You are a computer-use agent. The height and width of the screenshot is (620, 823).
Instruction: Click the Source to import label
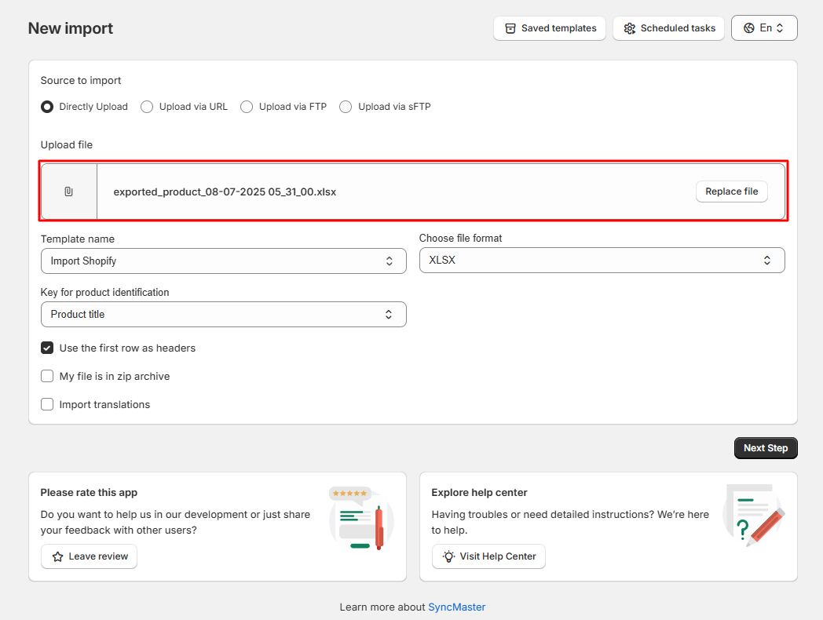81,80
